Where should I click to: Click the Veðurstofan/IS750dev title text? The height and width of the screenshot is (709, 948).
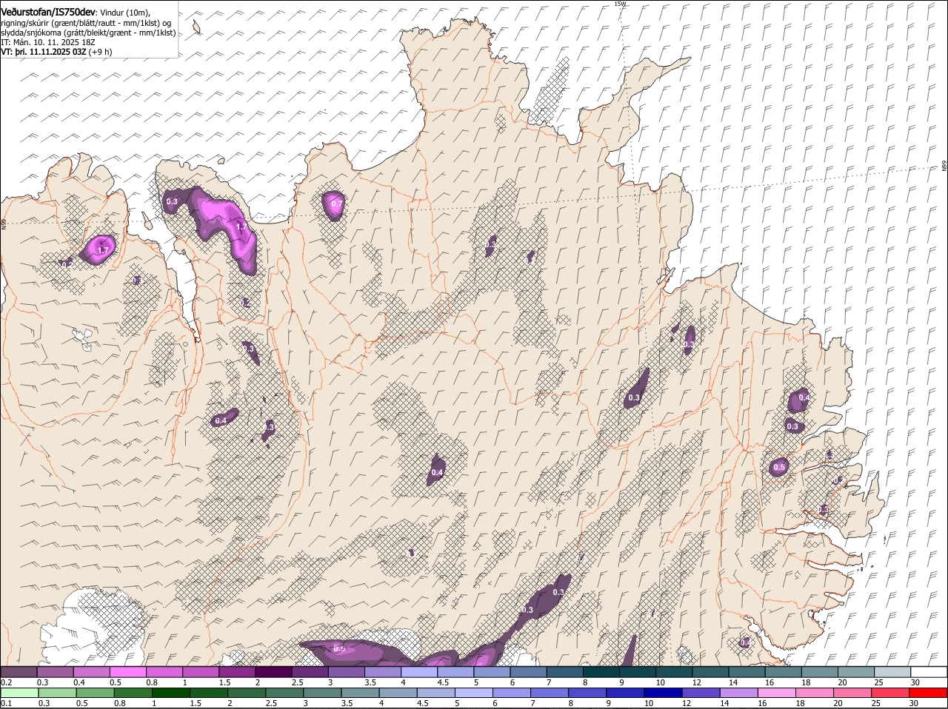(x=48, y=11)
